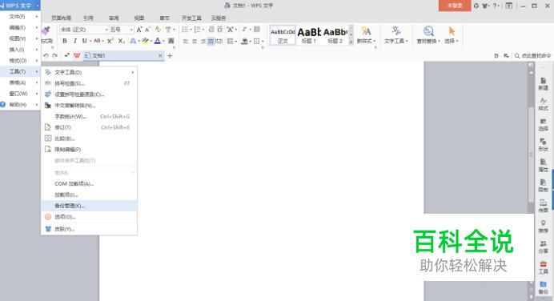
Task: Align text left in ribbon
Action: (186, 42)
